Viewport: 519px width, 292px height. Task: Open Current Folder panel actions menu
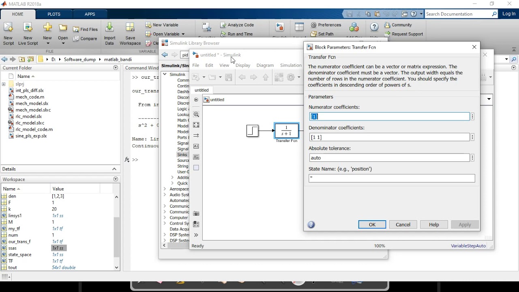coord(116,68)
